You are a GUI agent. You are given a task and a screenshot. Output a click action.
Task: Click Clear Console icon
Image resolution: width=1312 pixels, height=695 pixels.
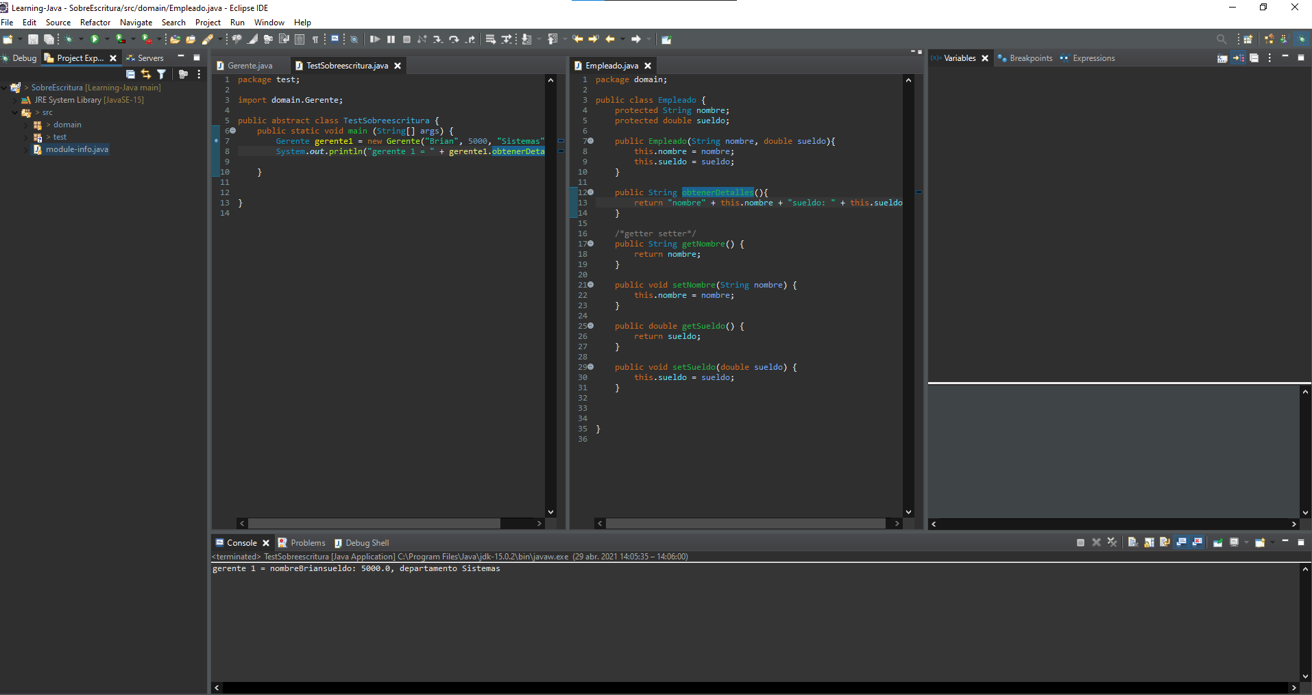click(x=1132, y=542)
